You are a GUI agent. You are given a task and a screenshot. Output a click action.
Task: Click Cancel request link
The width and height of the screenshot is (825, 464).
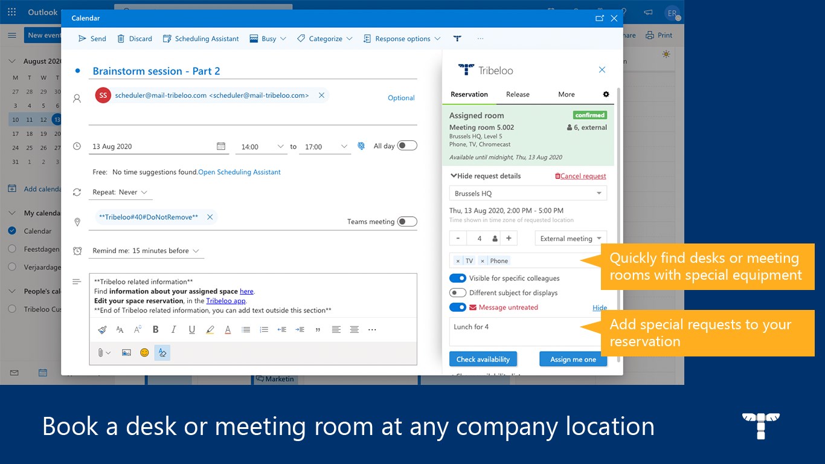click(x=580, y=176)
